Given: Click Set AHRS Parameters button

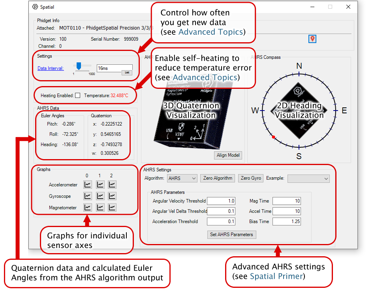Looking at the screenshot, I should (x=232, y=235).
